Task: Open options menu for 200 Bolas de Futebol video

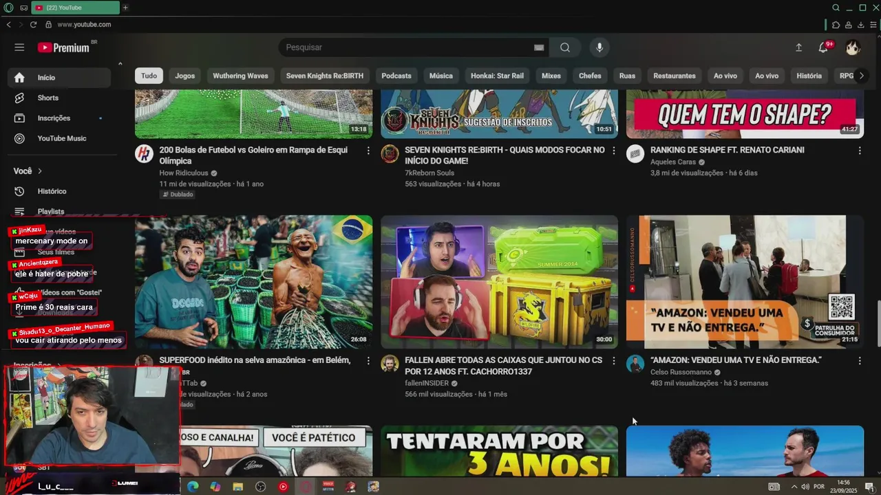Action: (368, 150)
